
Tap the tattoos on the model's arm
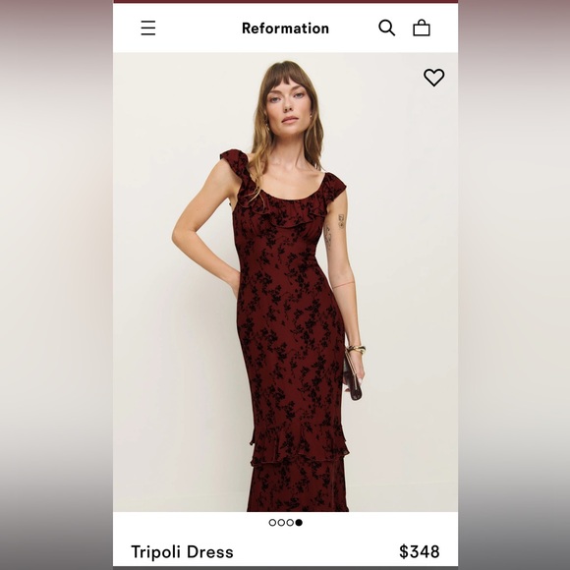pyautogui.click(x=334, y=231)
